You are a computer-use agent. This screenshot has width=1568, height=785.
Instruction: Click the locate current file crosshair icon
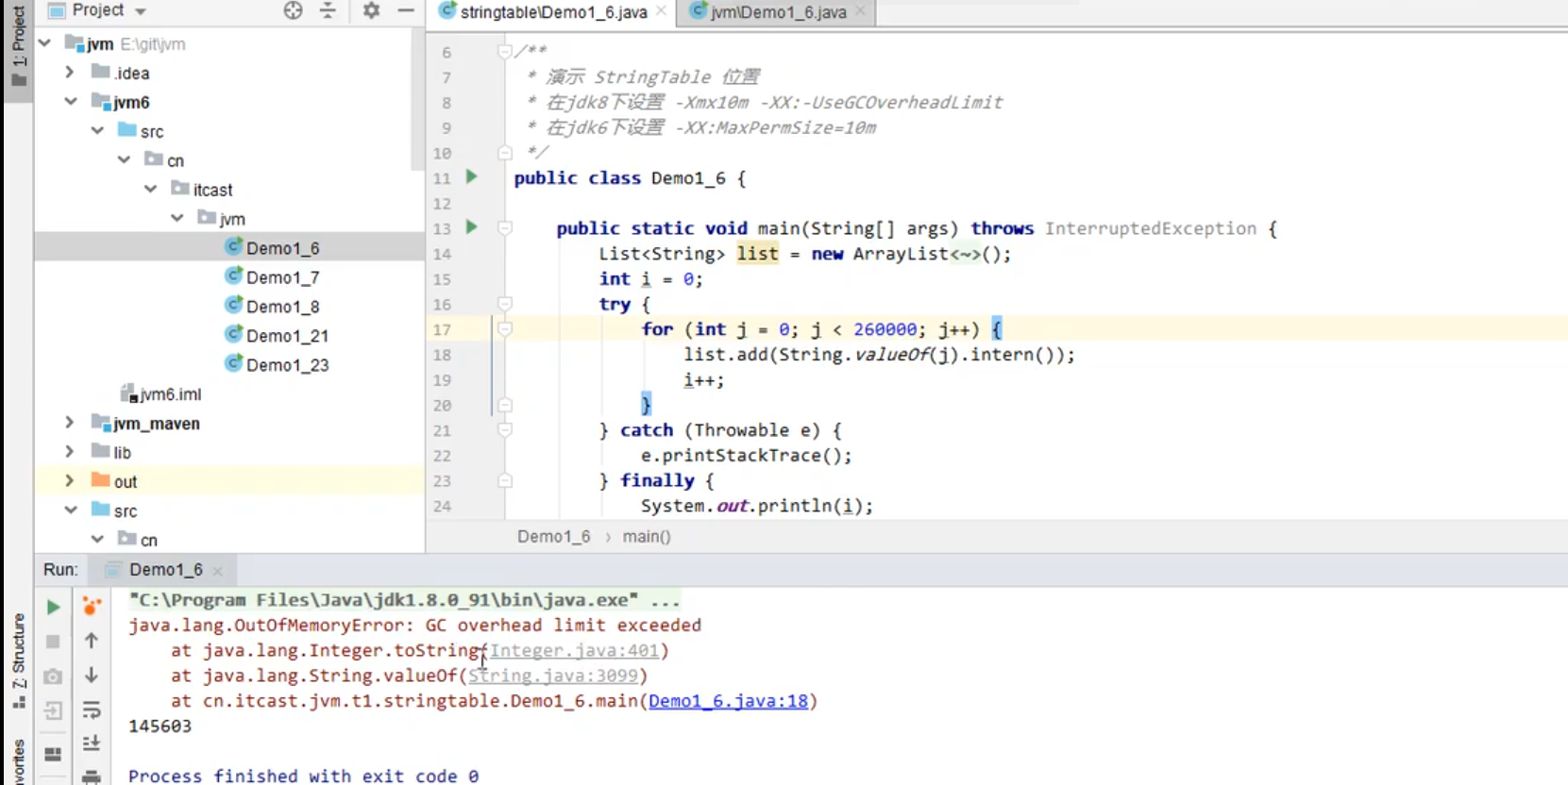click(294, 10)
